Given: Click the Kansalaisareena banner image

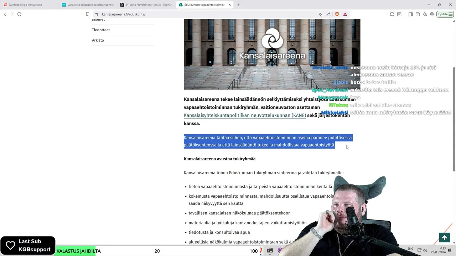Looking at the screenshot, I should click(272, 54).
